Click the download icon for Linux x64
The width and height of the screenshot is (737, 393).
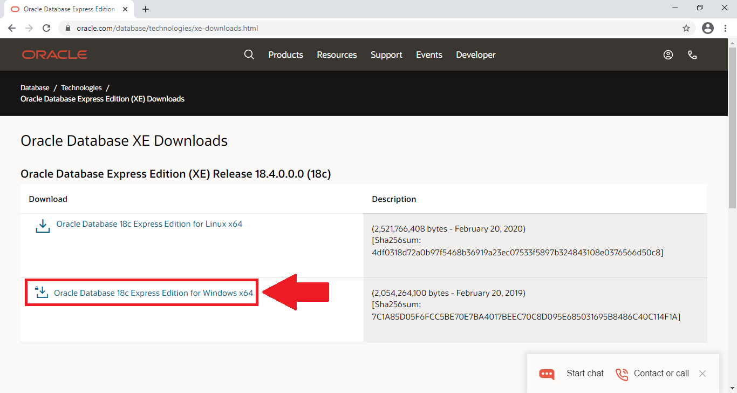43,226
